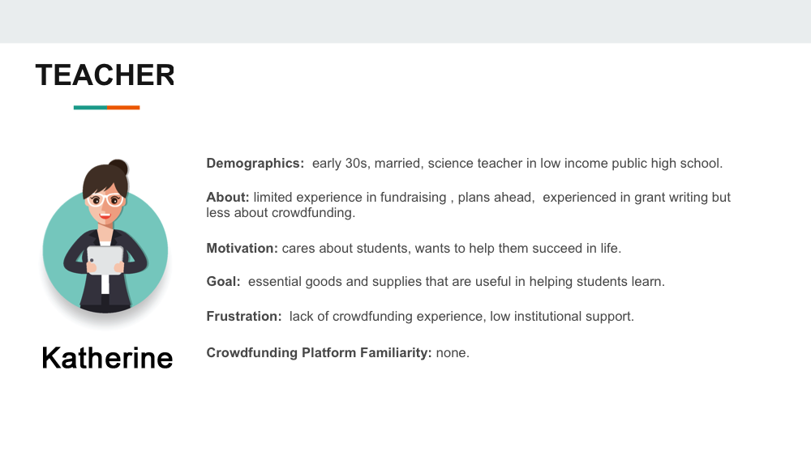Select the TEACHER slide title
The height and width of the screenshot is (456, 811).
pyautogui.click(x=105, y=75)
